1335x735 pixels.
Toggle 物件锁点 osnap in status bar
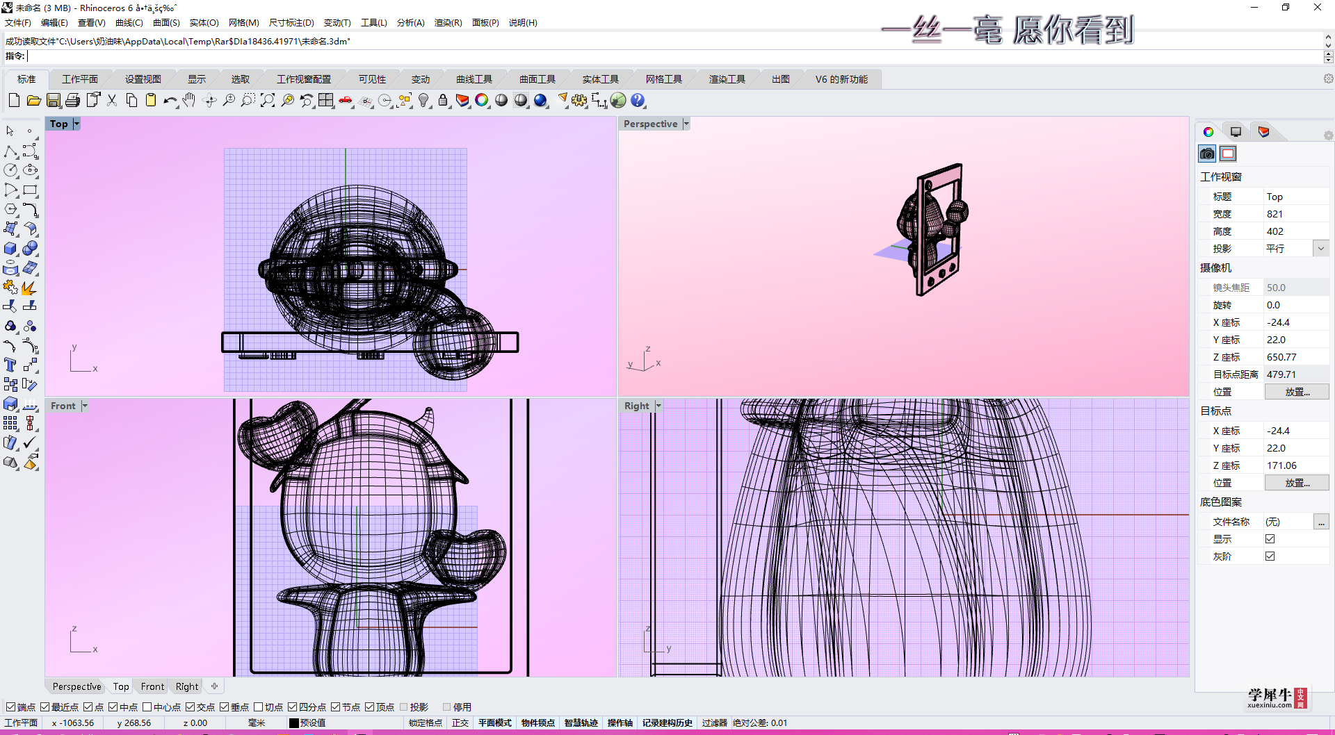(x=538, y=723)
